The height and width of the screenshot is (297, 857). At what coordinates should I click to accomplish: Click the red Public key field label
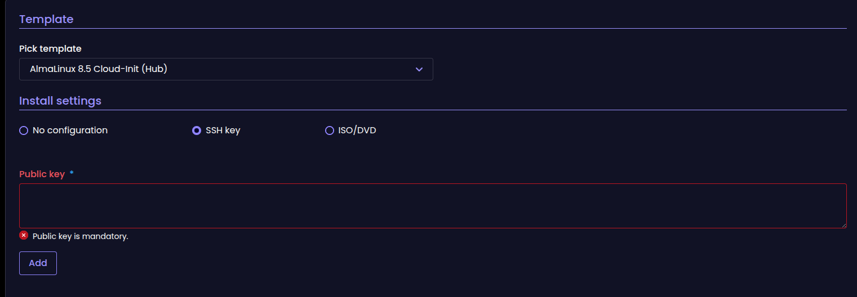[x=42, y=174]
